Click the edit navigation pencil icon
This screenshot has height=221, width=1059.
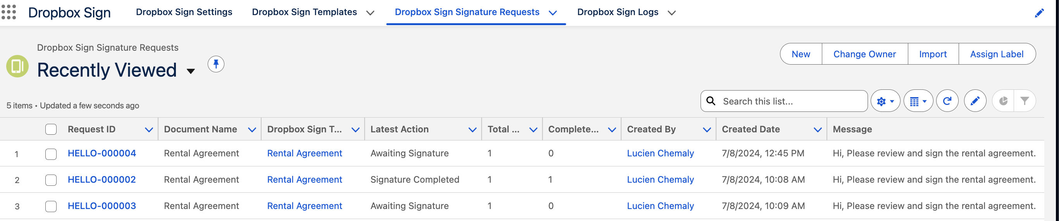click(x=1039, y=13)
